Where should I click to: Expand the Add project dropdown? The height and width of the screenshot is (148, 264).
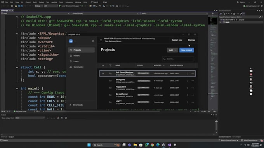click(x=172, y=50)
